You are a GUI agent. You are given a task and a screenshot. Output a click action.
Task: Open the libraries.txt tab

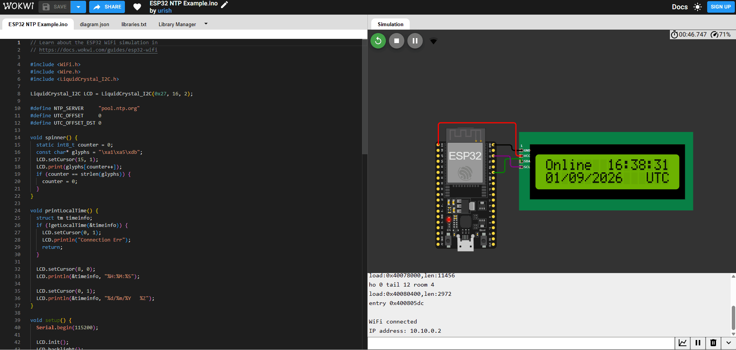pyautogui.click(x=134, y=24)
